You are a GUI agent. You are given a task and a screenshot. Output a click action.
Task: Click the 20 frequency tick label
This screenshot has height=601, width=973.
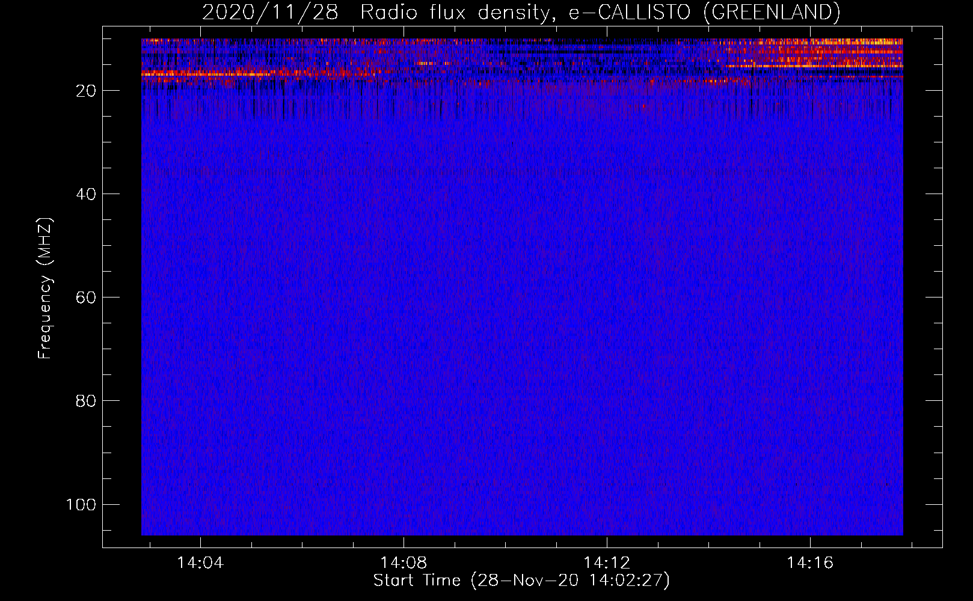coord(86,91)
